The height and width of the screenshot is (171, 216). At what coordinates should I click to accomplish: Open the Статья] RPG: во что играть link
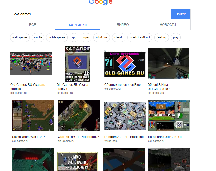(79, 137)
